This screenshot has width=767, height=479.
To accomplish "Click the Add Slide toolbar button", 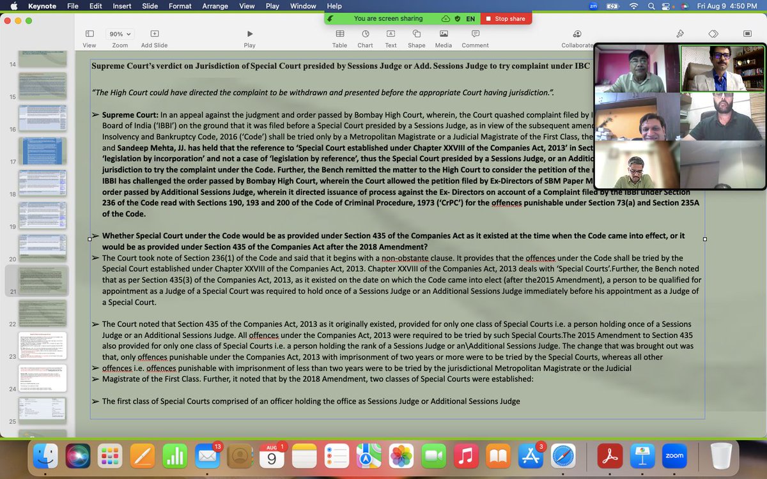I will click(155, 38).
